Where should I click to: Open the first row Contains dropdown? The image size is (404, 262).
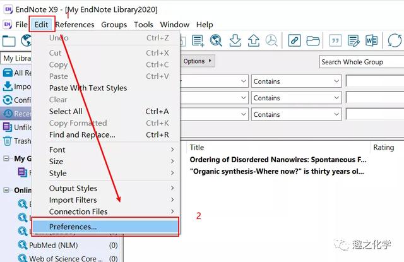coord(296,81)
